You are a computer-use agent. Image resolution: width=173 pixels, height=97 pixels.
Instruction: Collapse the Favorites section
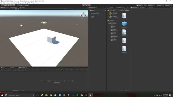(108, 11)
